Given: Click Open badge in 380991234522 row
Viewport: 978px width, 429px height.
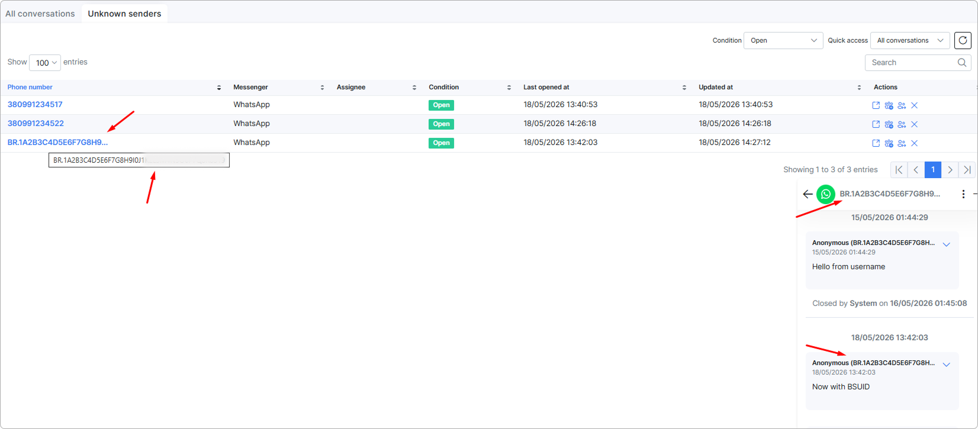Looking at the screenshot, I should 441,124.
